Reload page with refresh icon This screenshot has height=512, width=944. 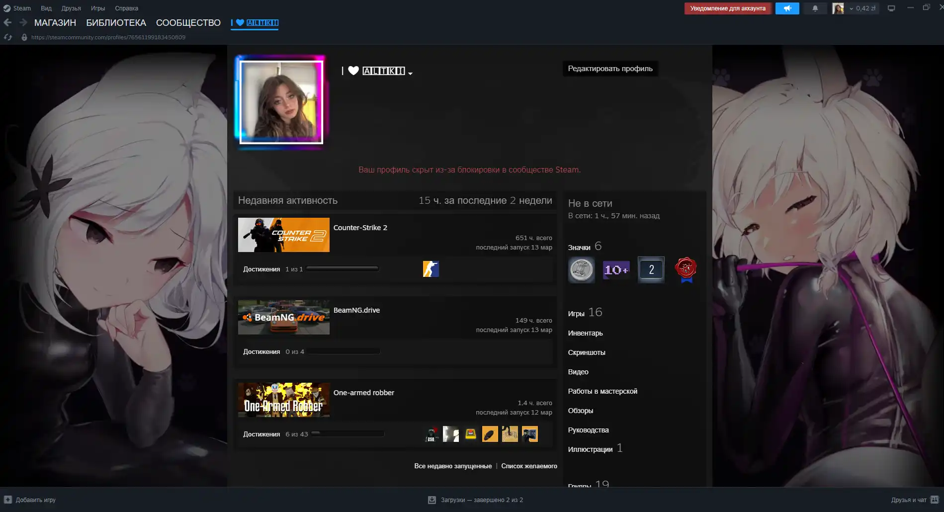7,37
